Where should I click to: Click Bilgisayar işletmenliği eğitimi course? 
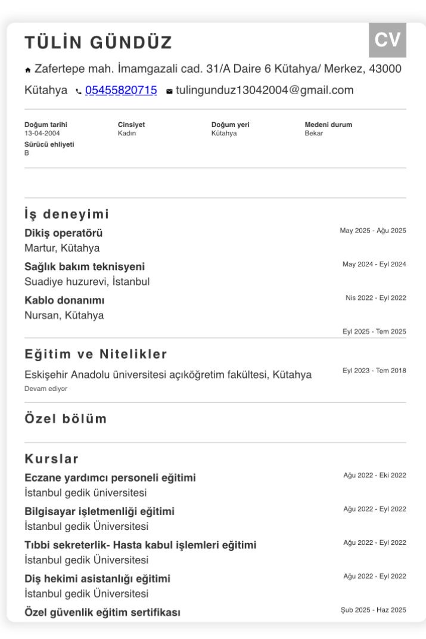99,511
